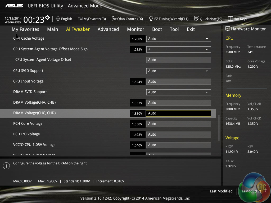
Task: Click the Qfan Control fan icon
Action: [x=114, y=19]
